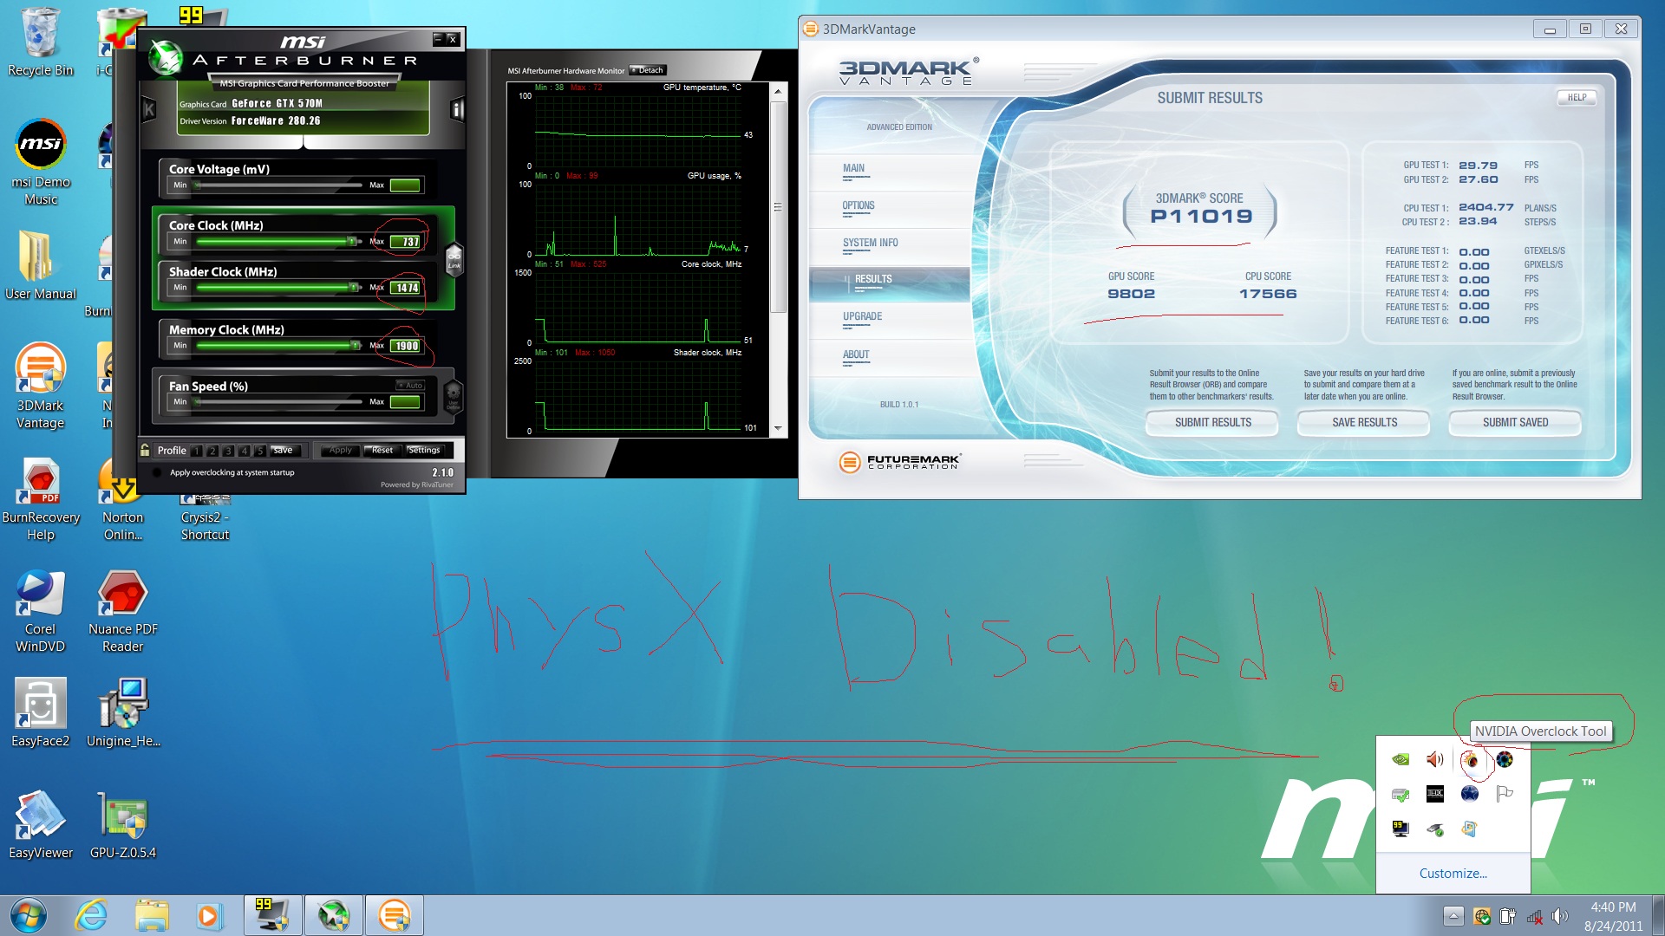Image resolution: width=1665 pixels, height=936 pixels.
Task: Click the 99 monitor tray icon
Action: pyautogui.click(x=1401, y=829)
